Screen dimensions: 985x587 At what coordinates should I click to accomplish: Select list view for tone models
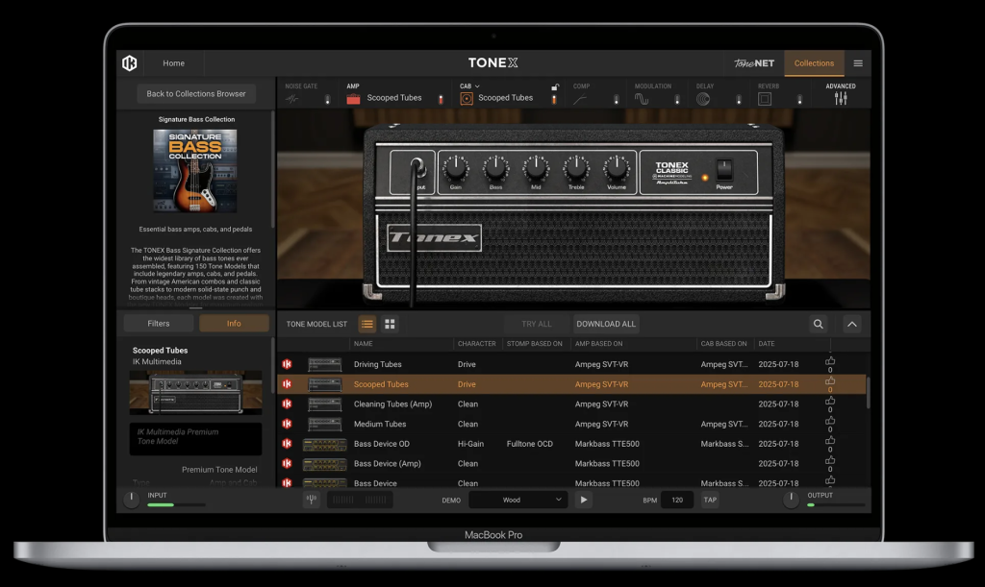click(x=366, y=324)
